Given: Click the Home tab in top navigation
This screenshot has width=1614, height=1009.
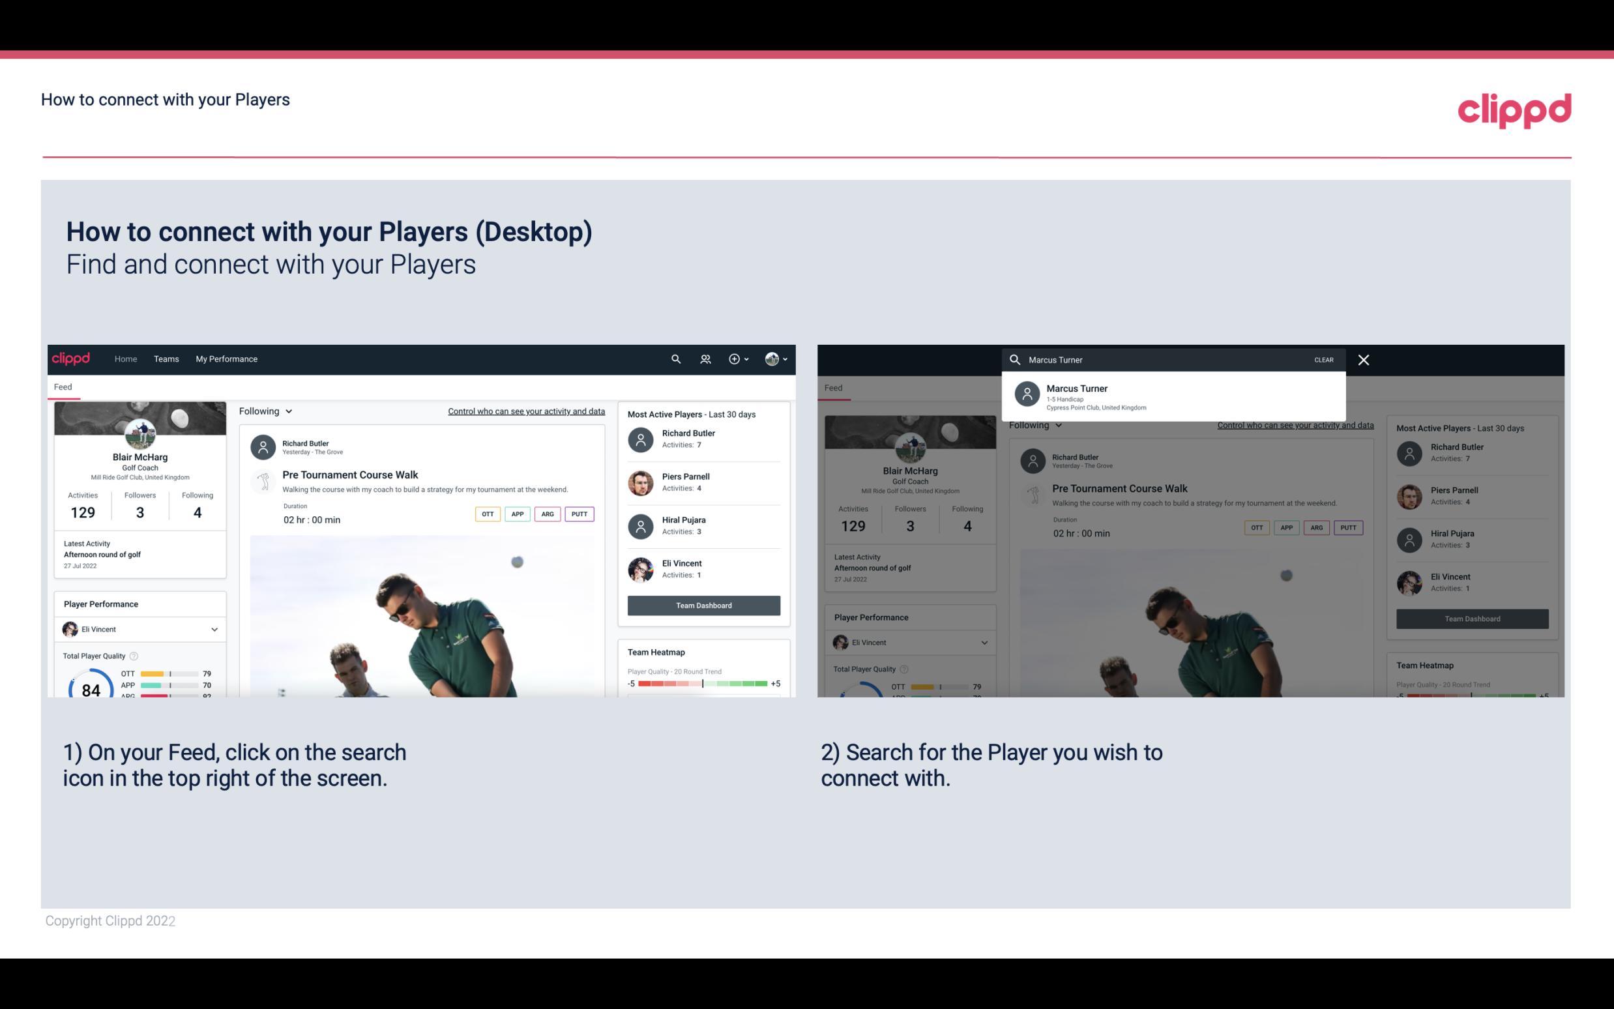Looking at the screenshot, I should coord(125,358).
